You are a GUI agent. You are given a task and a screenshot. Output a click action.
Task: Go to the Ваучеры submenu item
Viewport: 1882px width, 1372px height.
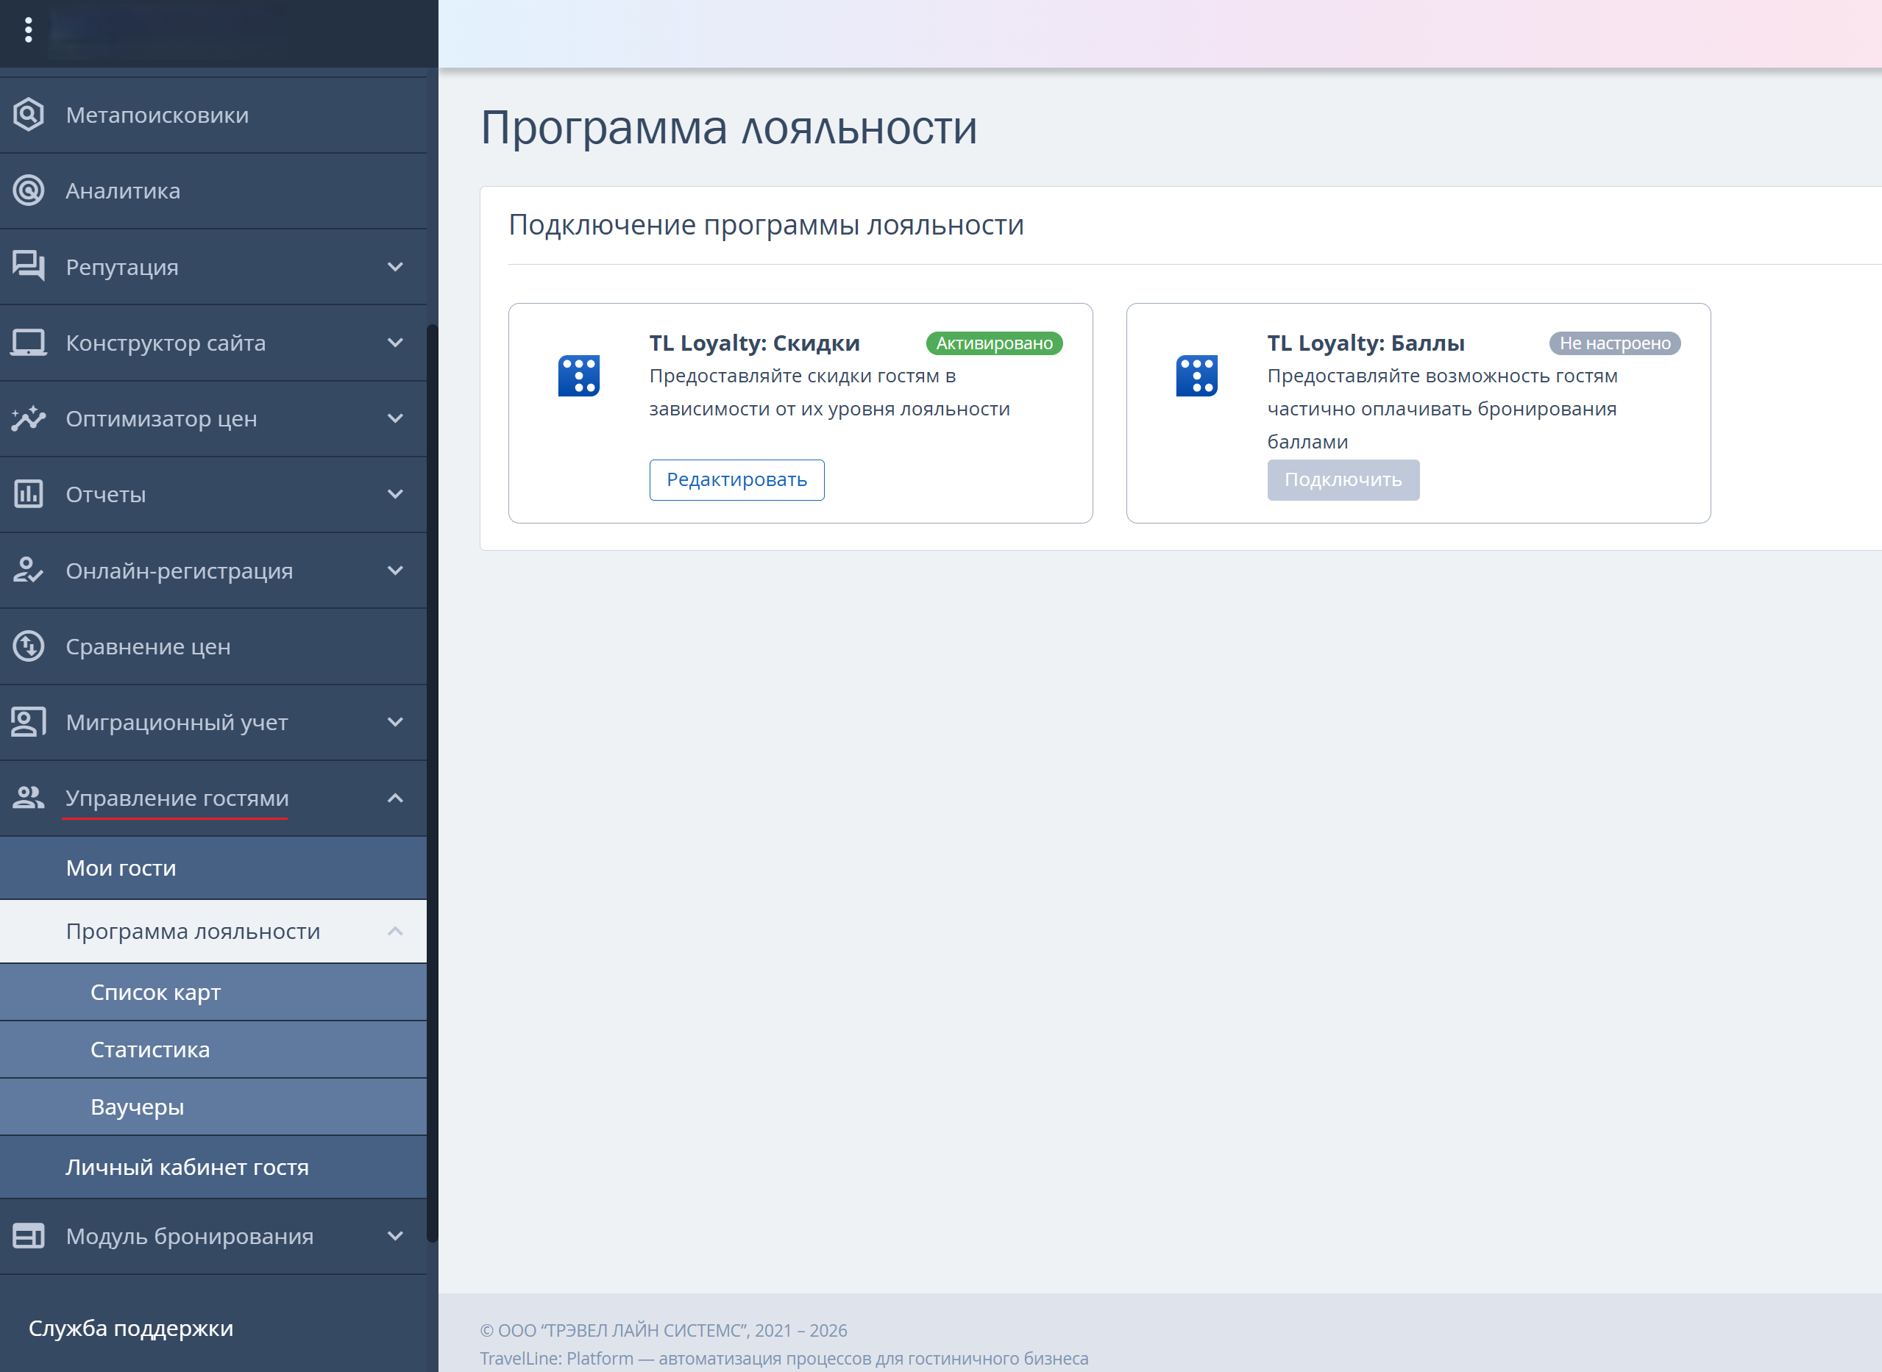click(x=213, y=1107)
